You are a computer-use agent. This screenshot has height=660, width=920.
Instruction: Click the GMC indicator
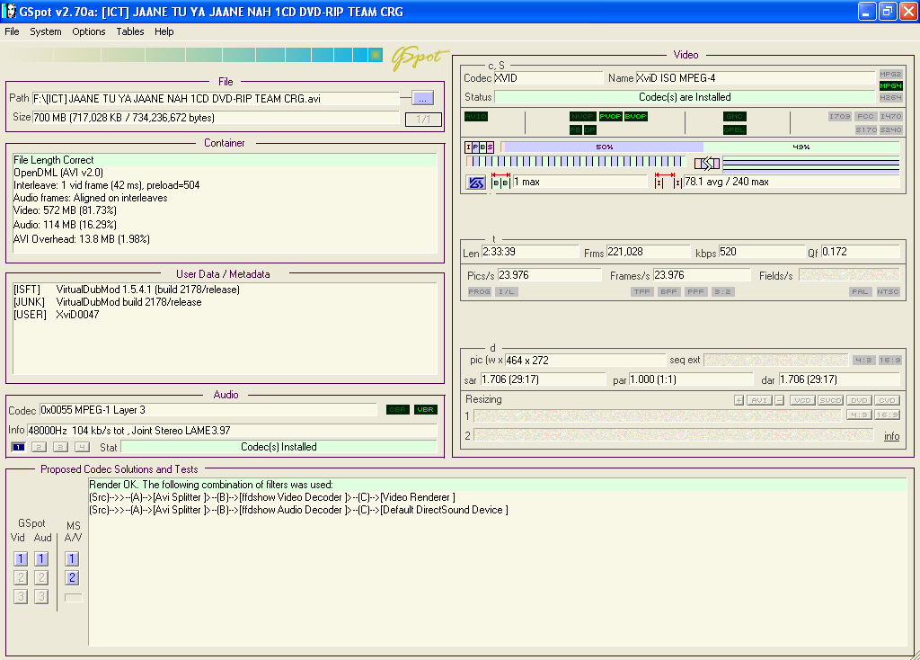pos(735,116)
